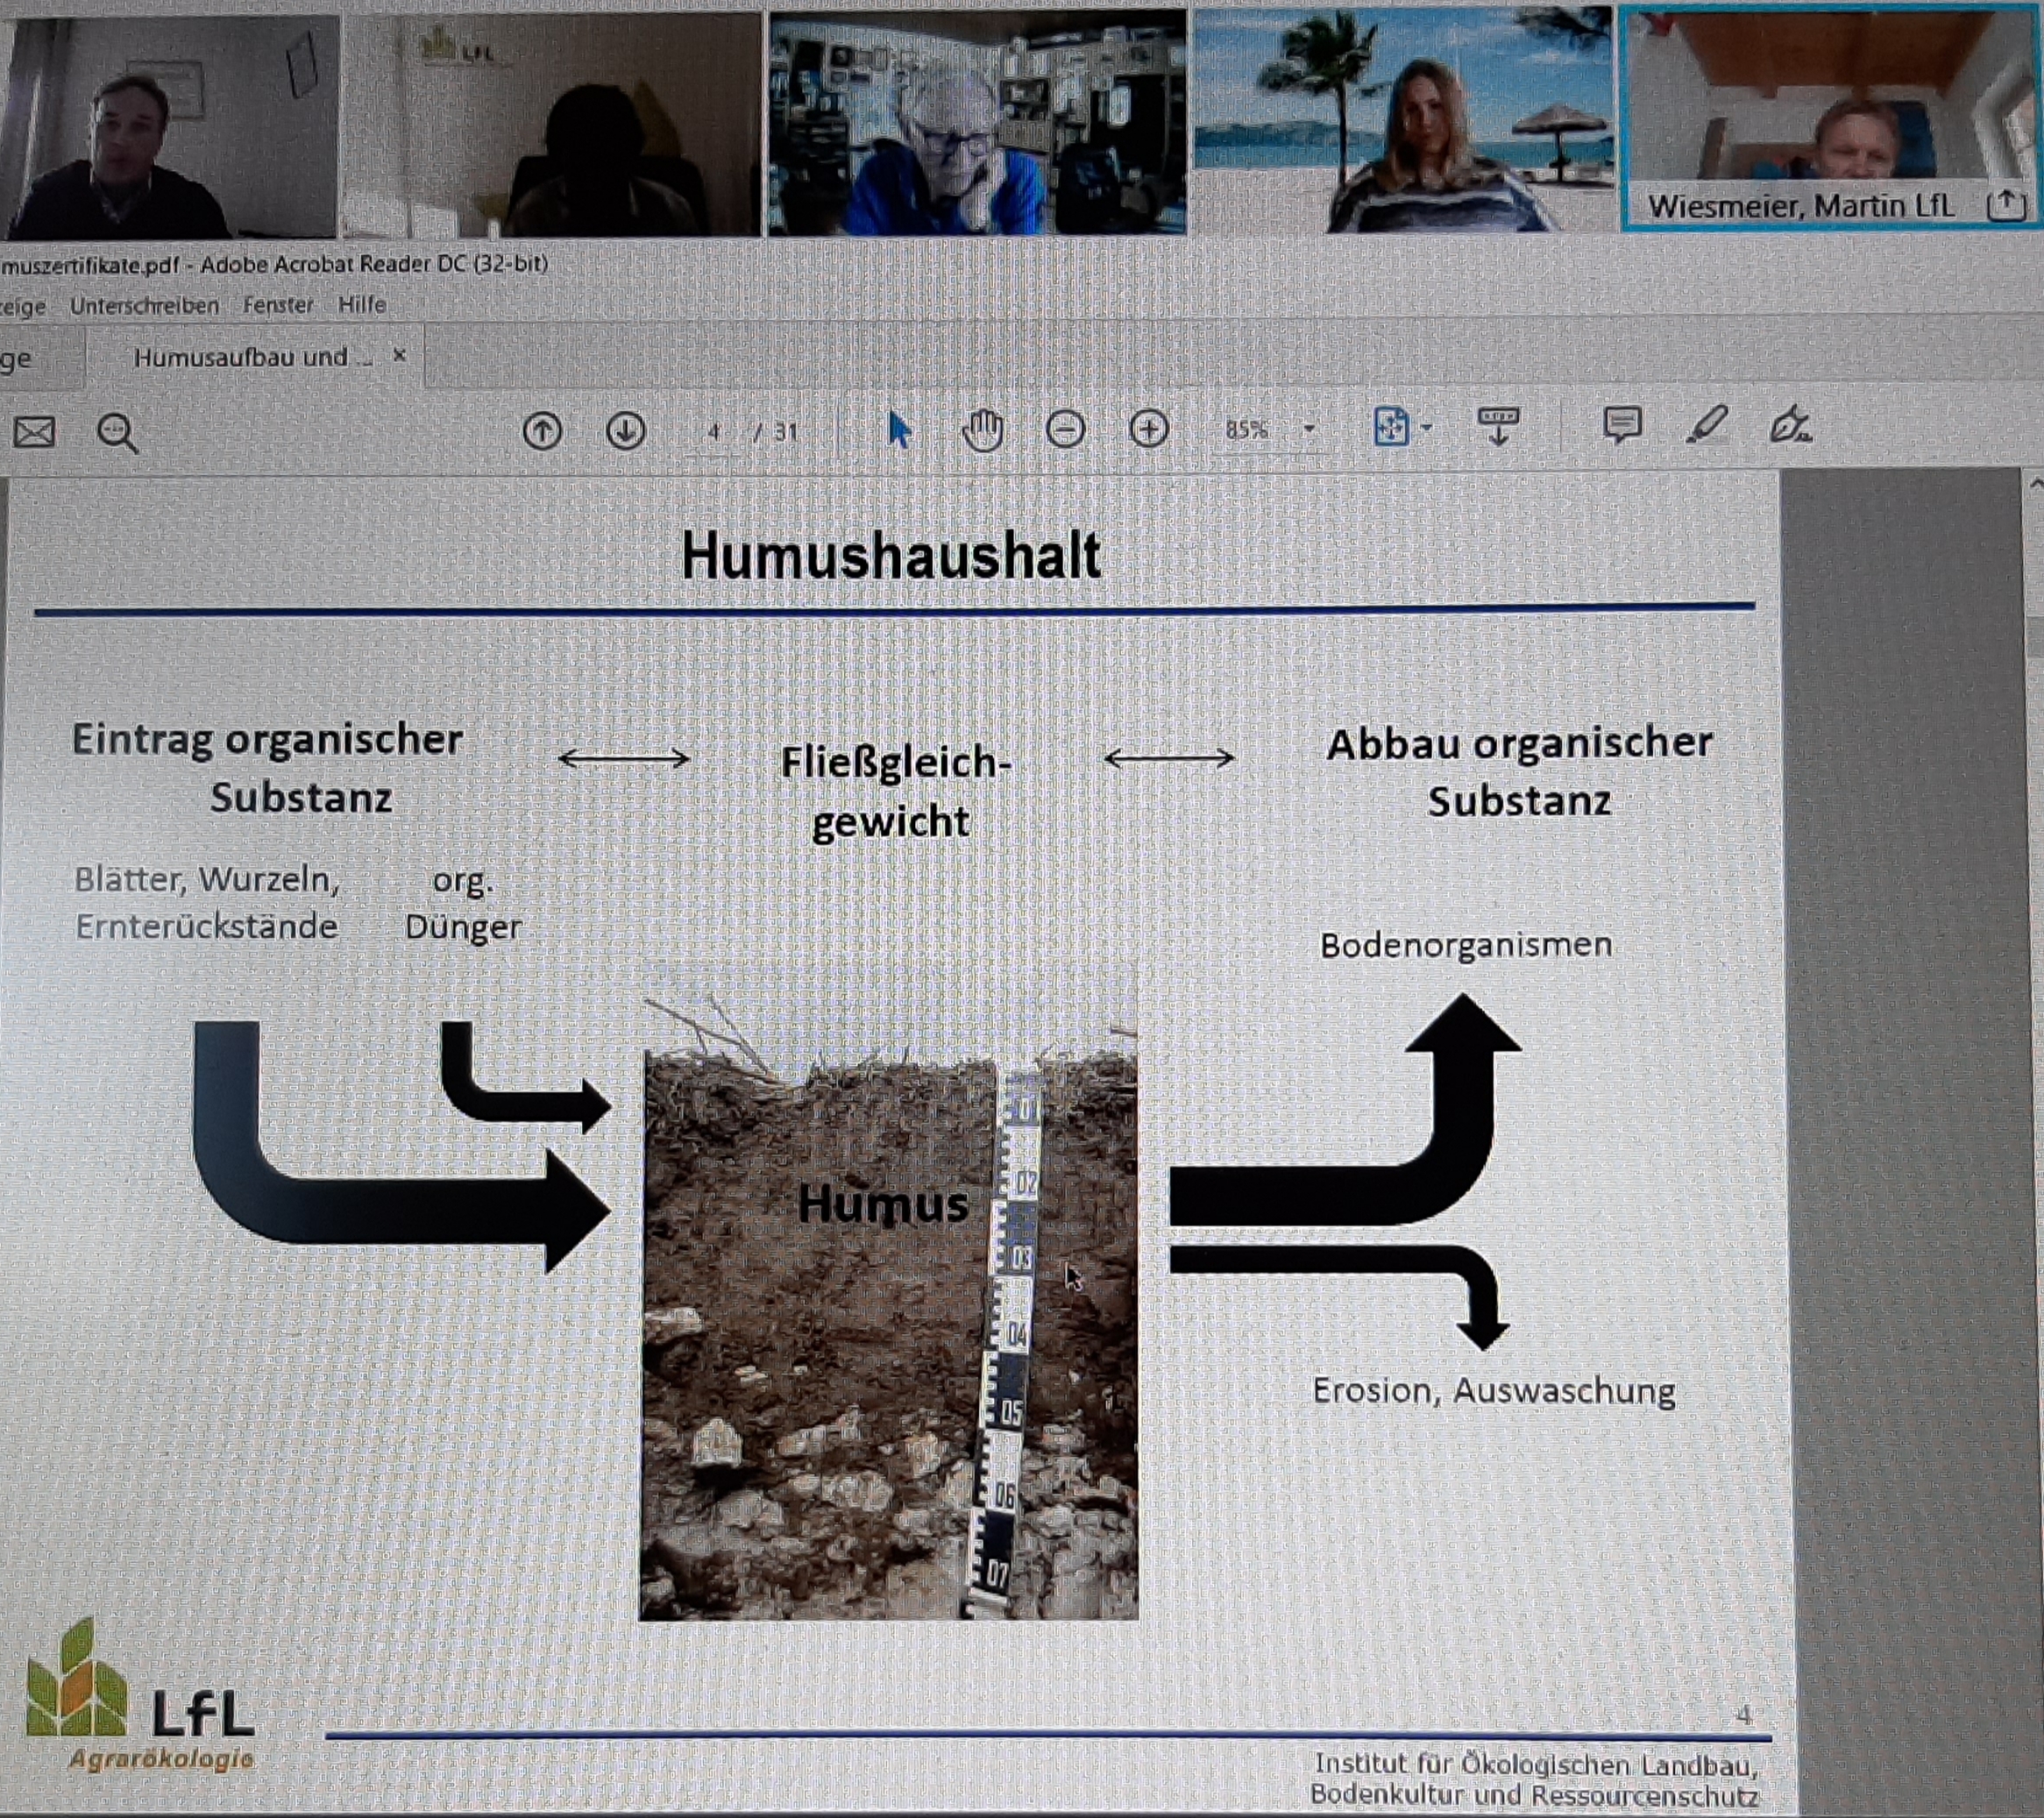
Task: Zoom out with the minus button
Action: (x=1065, y=430)
